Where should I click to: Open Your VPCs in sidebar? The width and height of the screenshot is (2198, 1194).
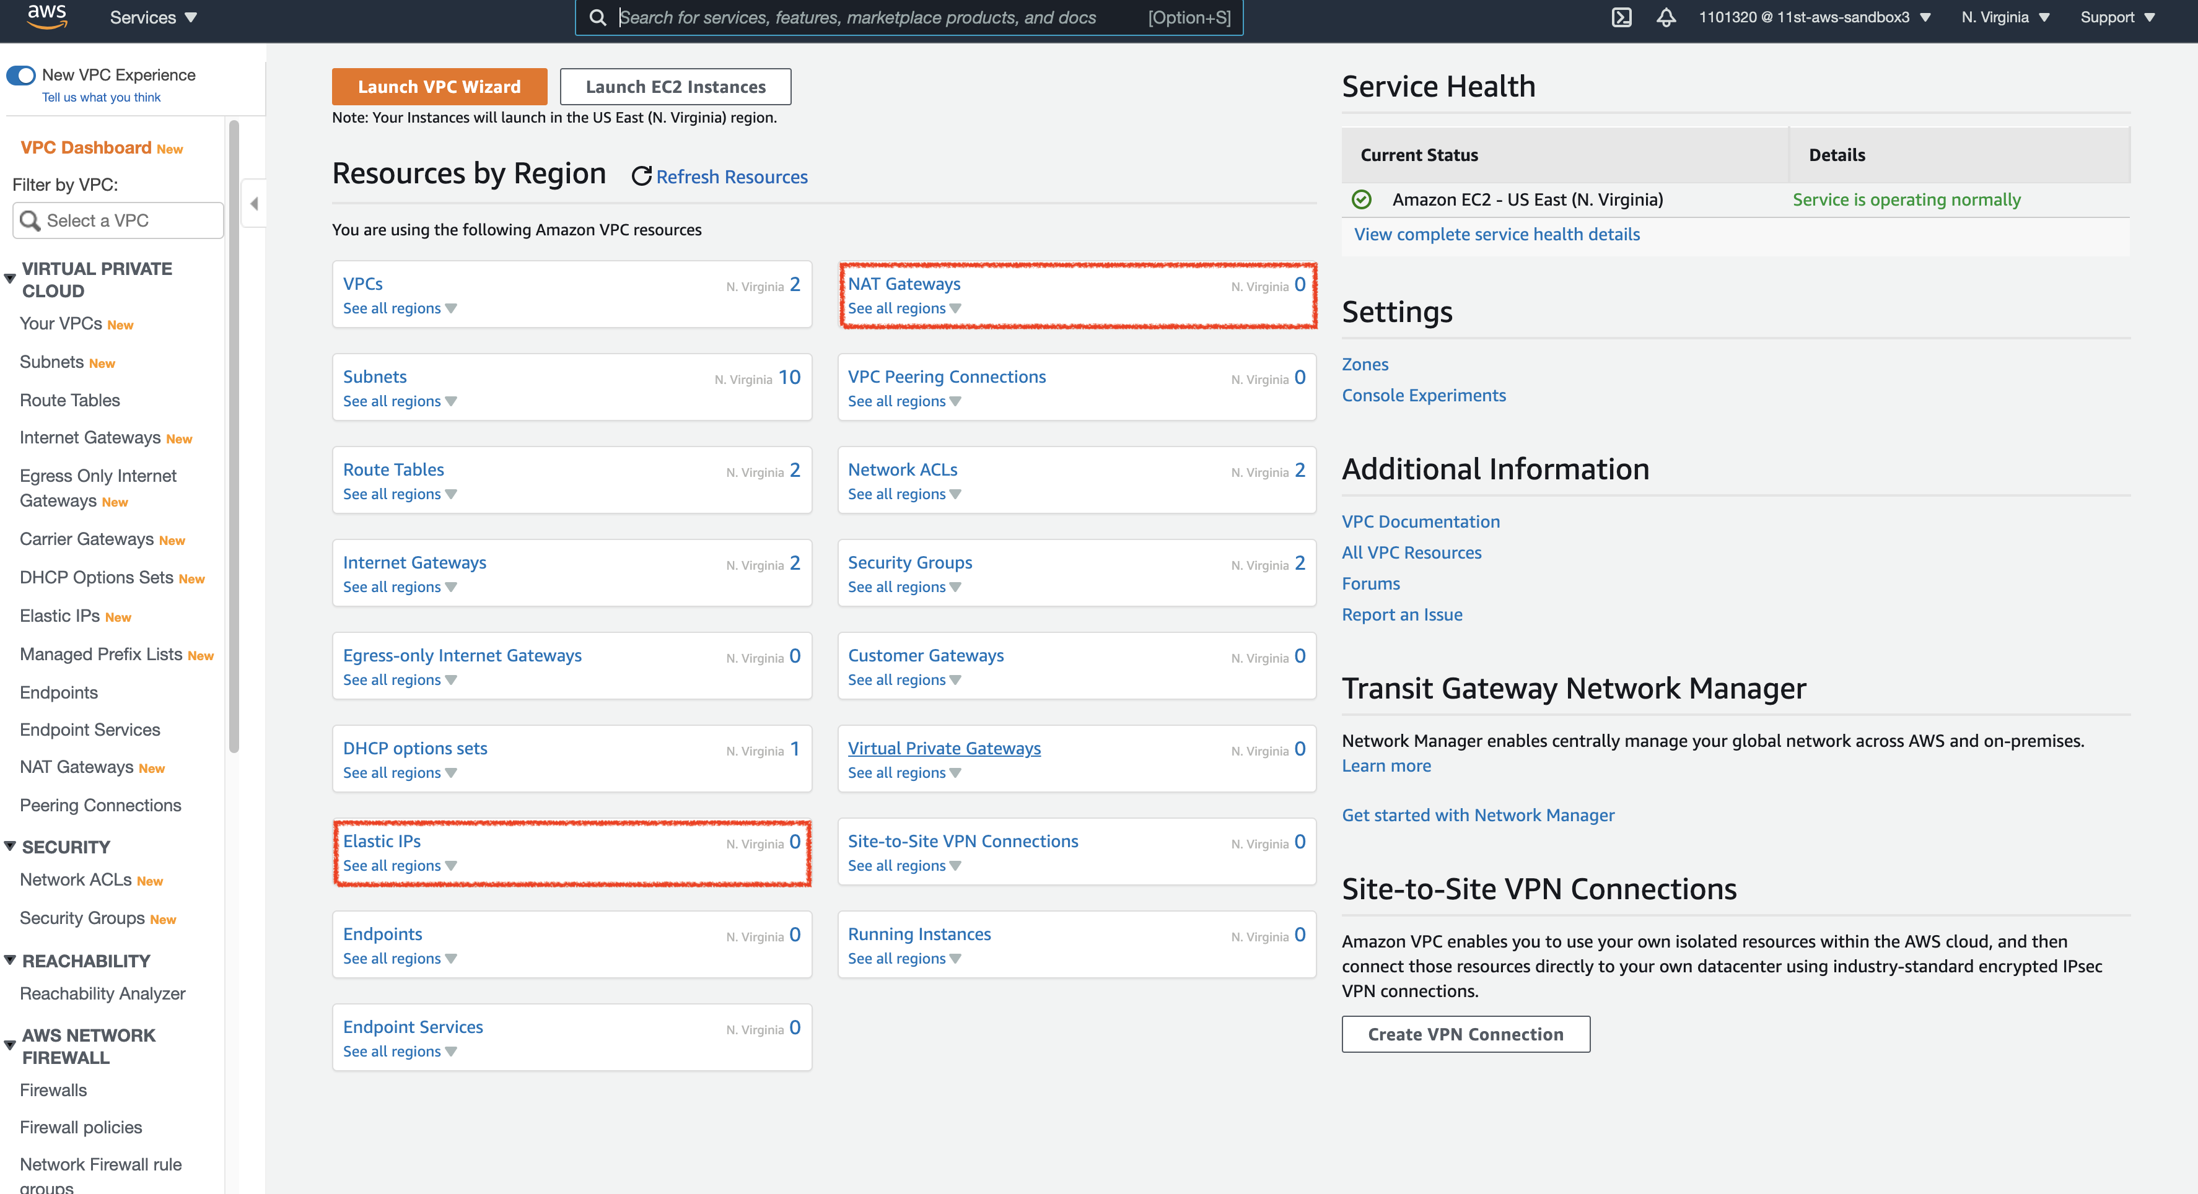click(61, 324)
